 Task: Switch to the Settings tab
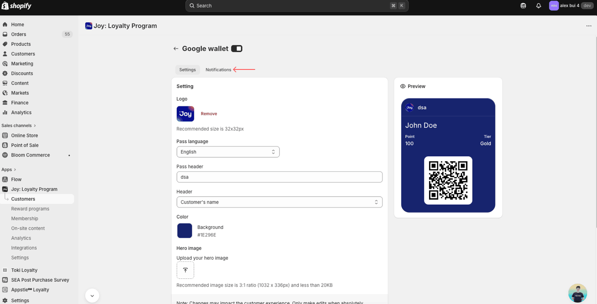click(187, 70)
